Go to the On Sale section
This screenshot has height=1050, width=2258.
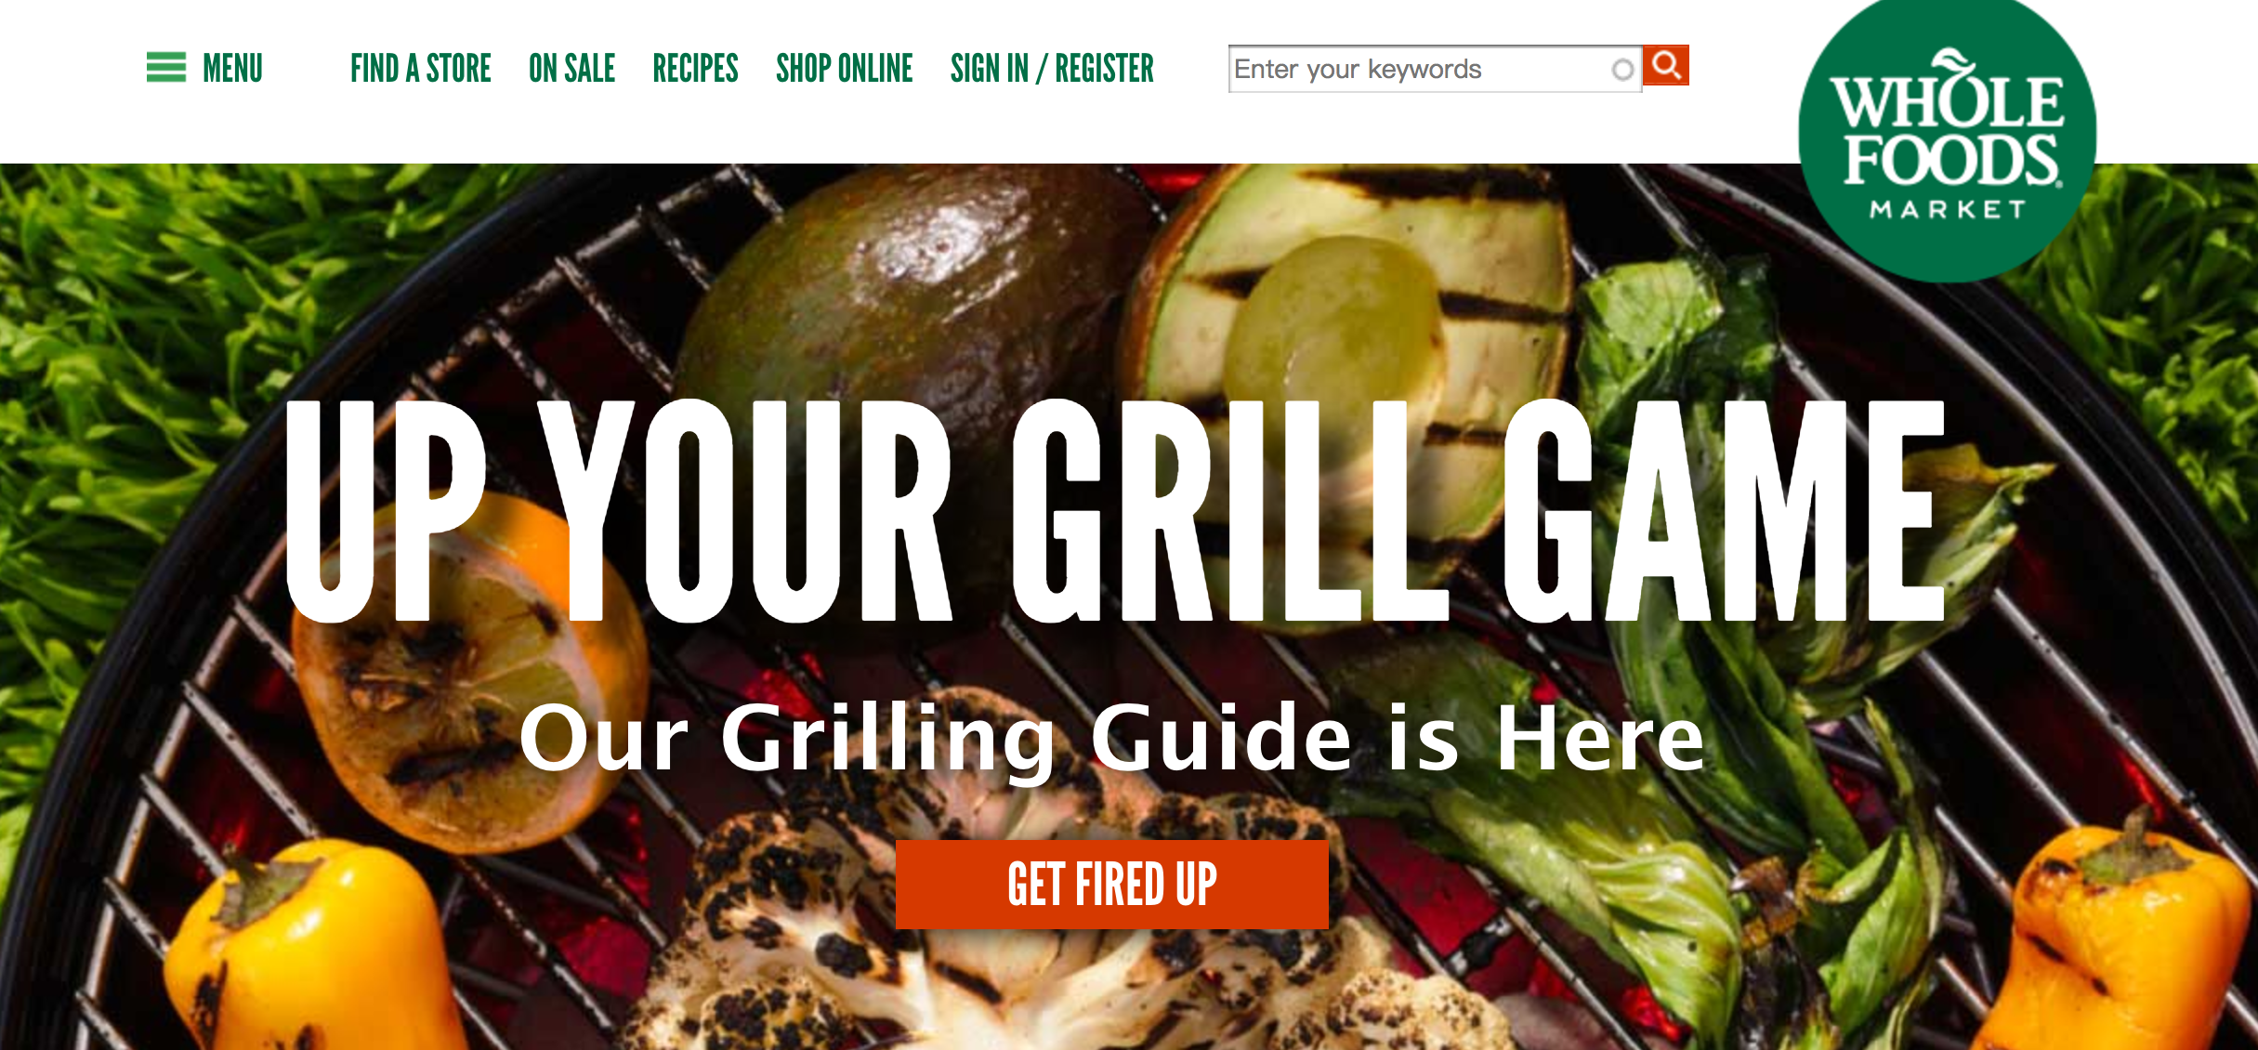point(572,69)
